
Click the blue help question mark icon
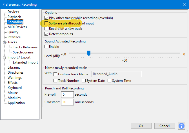[x=181, y=126]
